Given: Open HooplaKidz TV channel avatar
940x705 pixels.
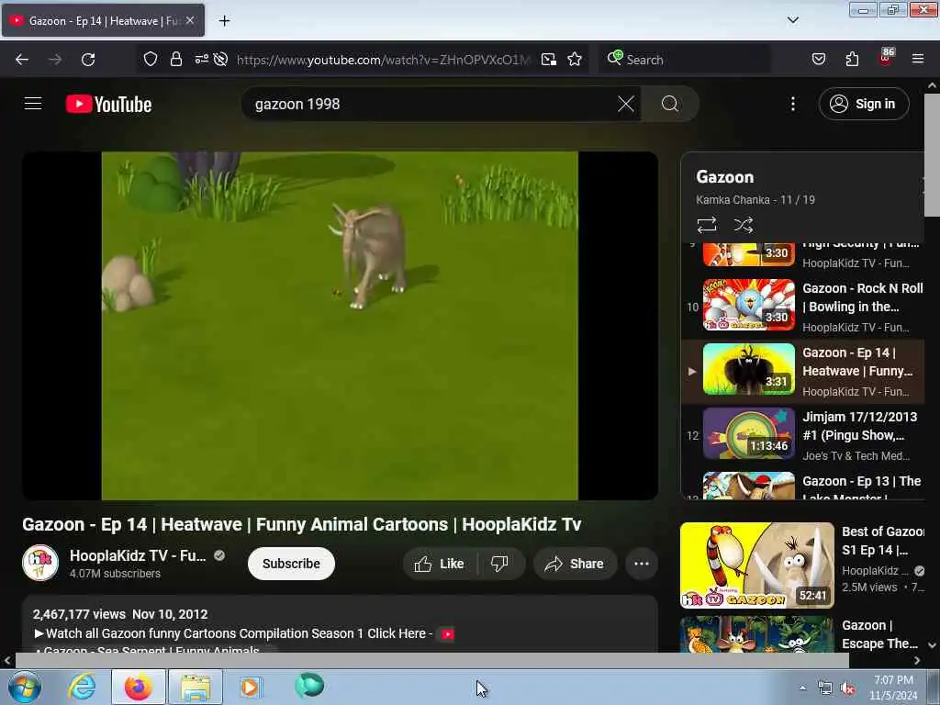Looking at the screenshot, I should (40, 563).
